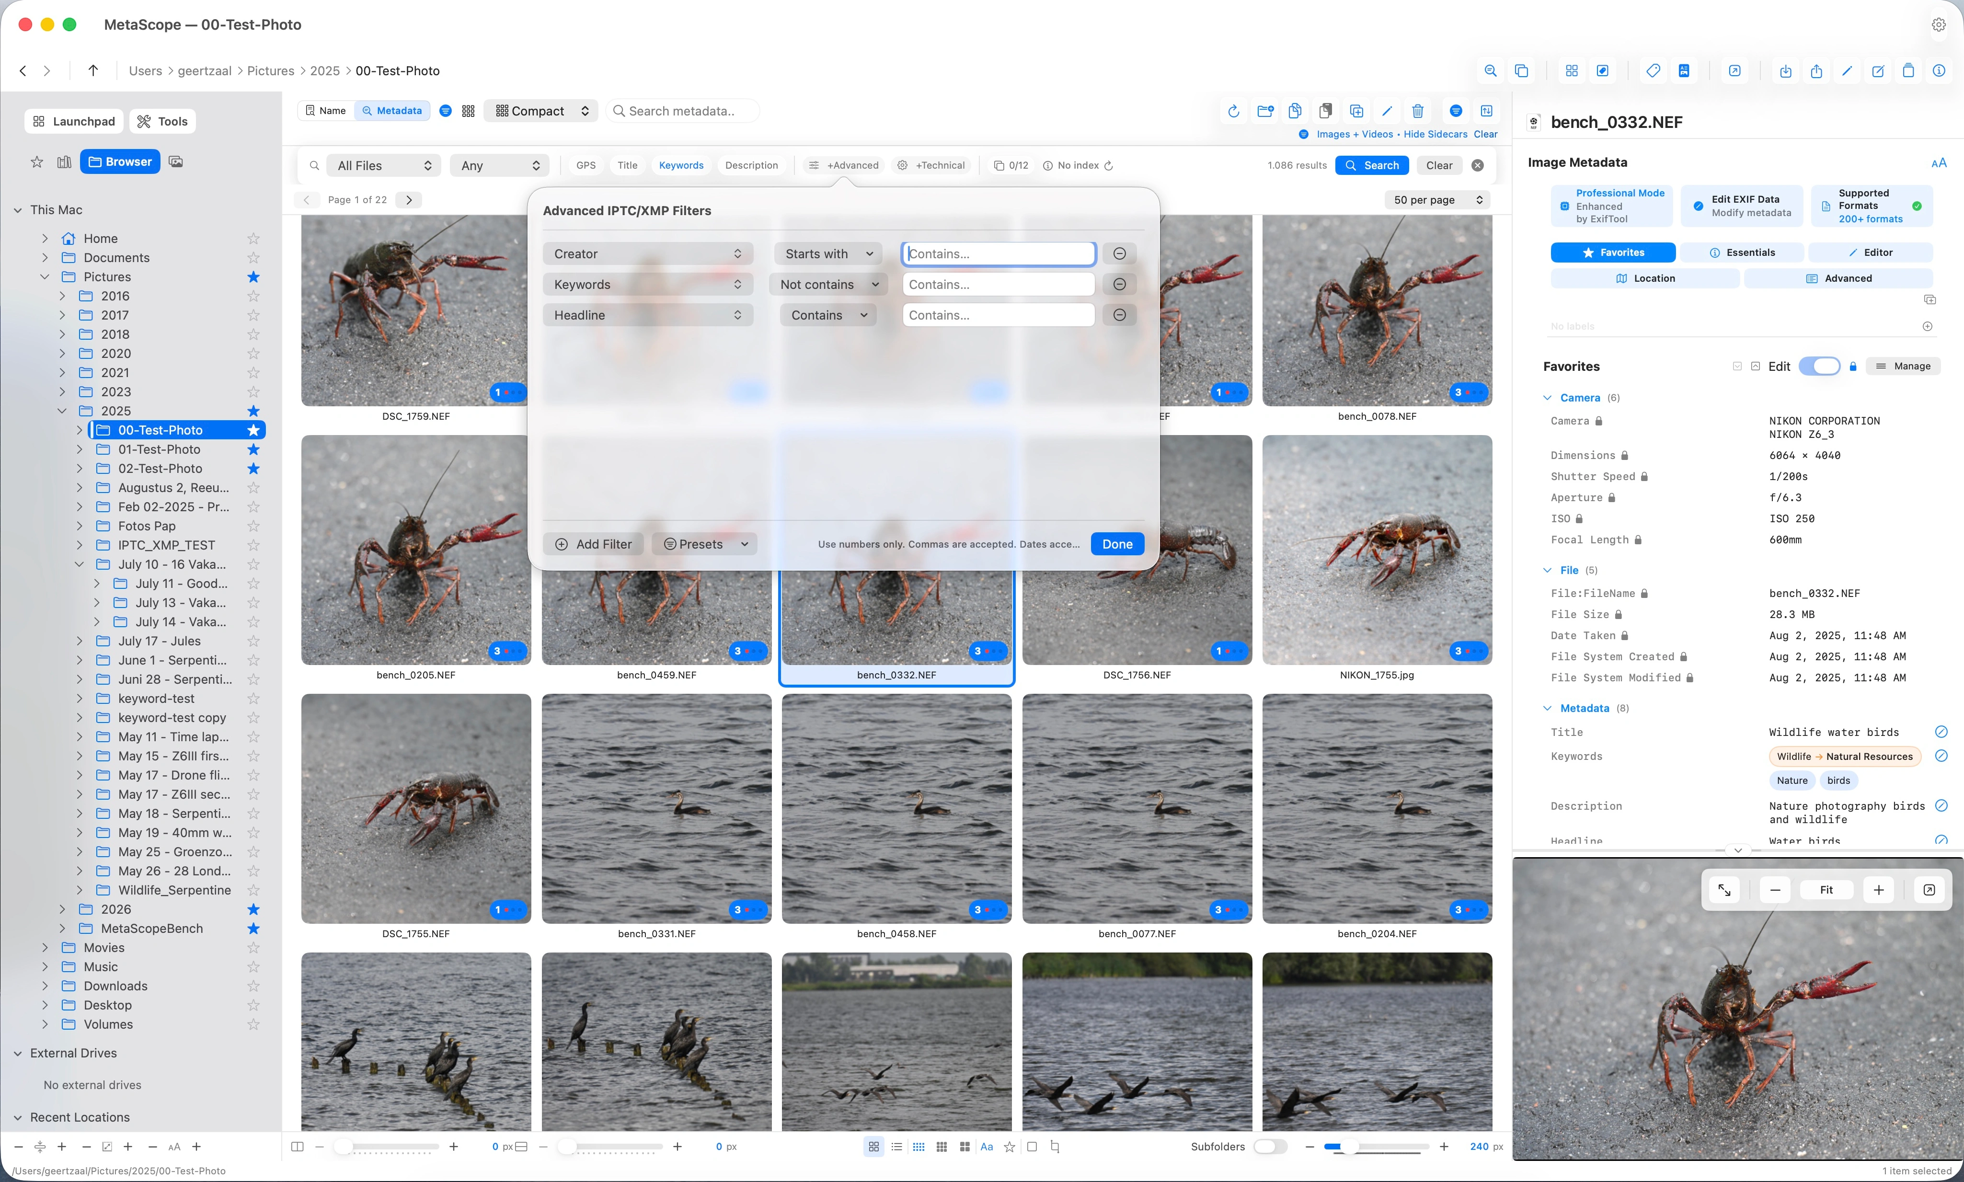Edit the Title metadata field icon
This screenshot has width=1964, height=1182.
tap(1941, 732)
